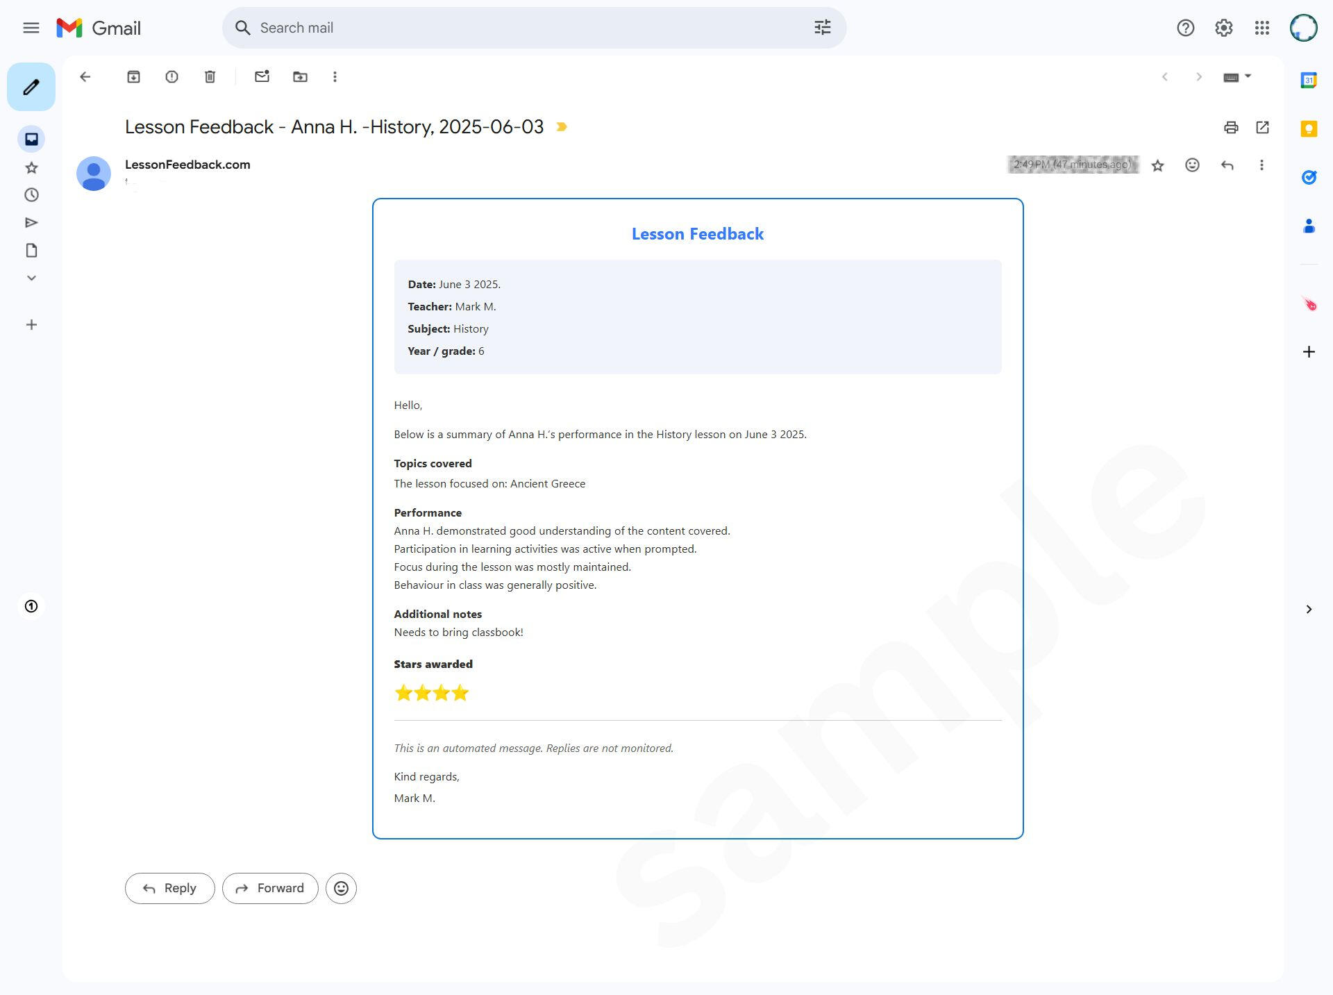
Task: Open the Support help icon
Action: (x=1185, y=28)
